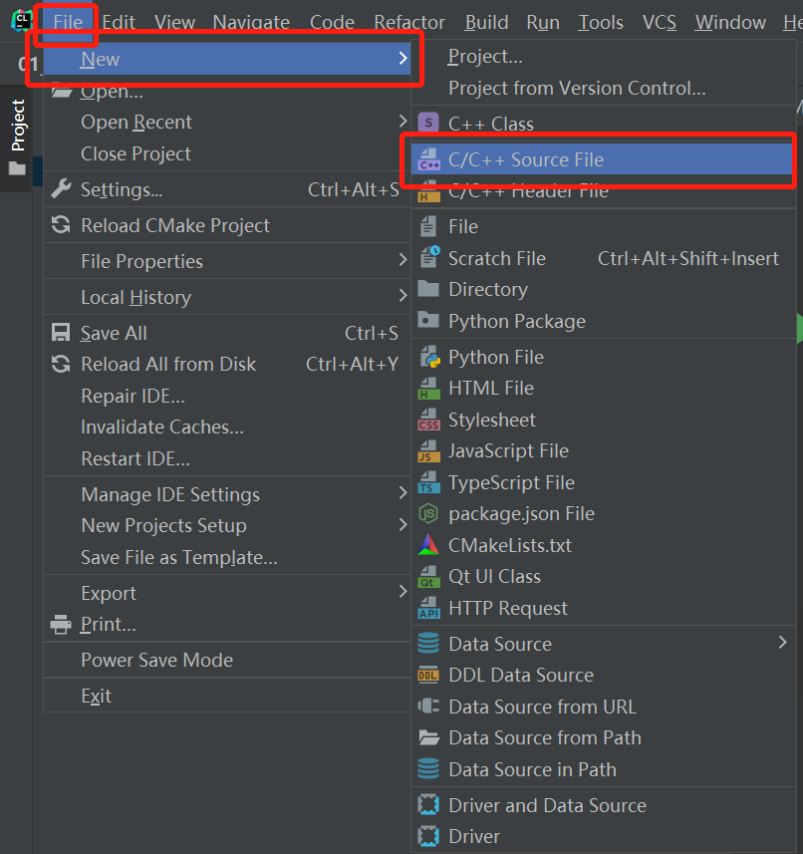The width and height of the screenshot is (803, 854).
Task: Expand the Data Source submenu arrow
Action: pyautogui.click(x=783, y=644)
